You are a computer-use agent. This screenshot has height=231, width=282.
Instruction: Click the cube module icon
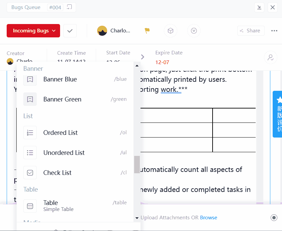point(170,31)
